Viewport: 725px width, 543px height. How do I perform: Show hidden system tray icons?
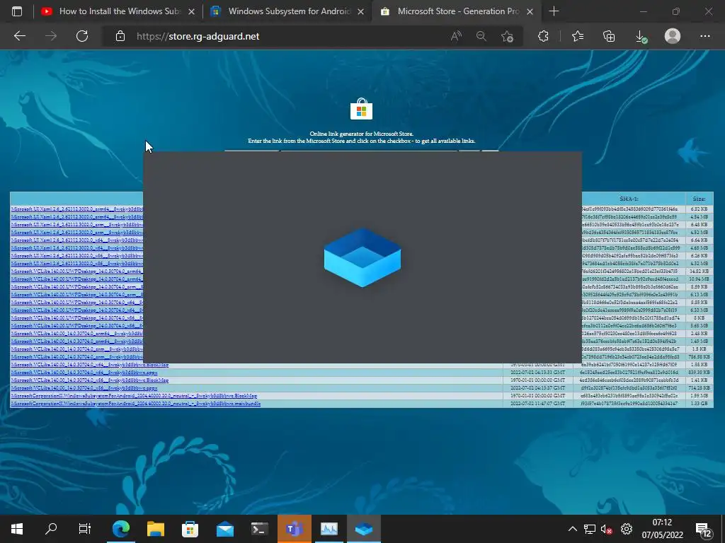[572, 529]
